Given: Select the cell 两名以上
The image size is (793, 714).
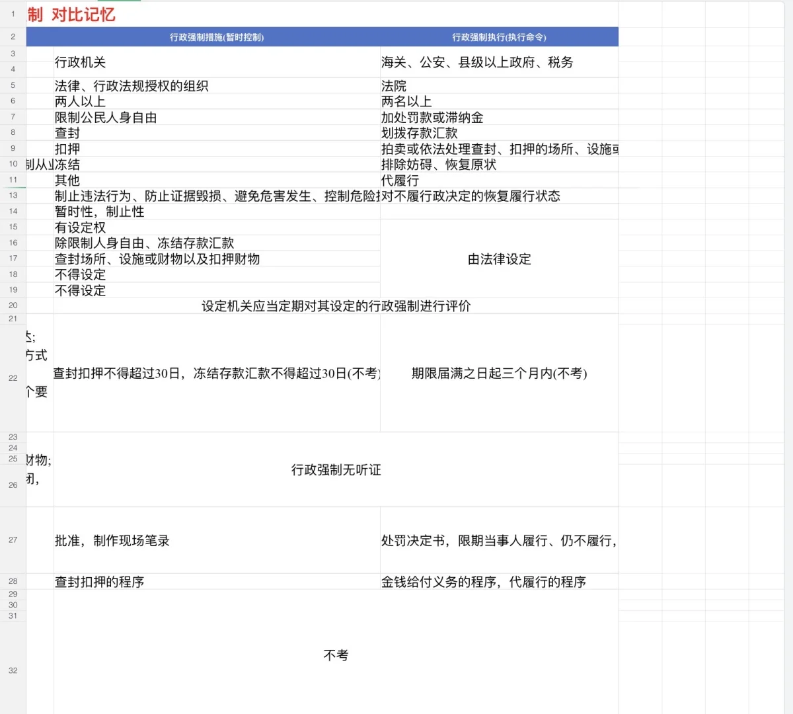Looking at the screenshot, I should coord(500,101).
